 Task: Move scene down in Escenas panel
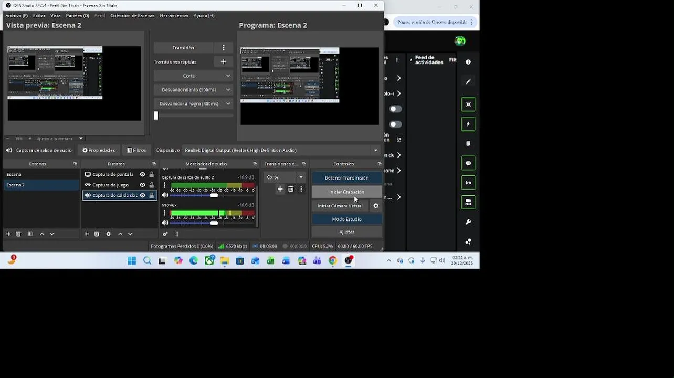[x=52, y=234]
